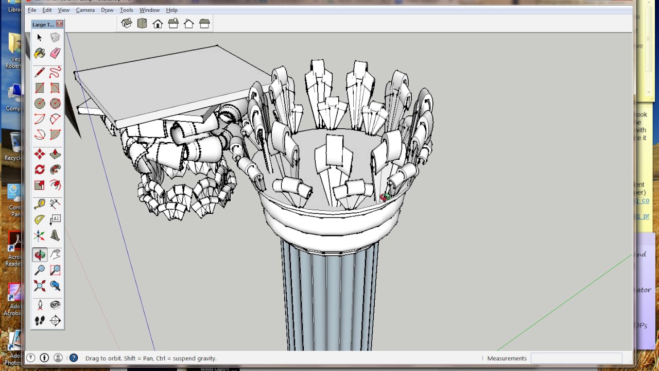Open the Draw menu
Screen dimensions: 659x371
click(107, 10)
